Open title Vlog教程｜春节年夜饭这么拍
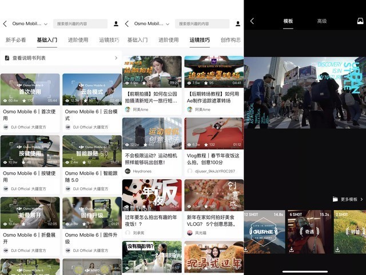The image size is (366, 275). [x=213, y=159]
